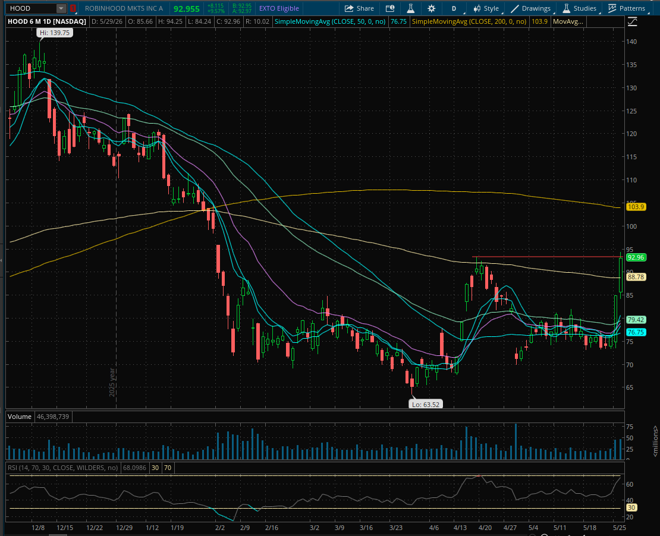Open the Studies menu

click(580, 8)
